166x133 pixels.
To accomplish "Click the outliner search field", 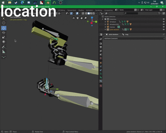I will [131, 14].
